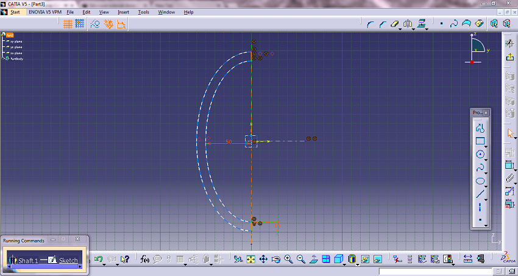Click the power input field in status bar
The image size is (518, 276).
coord(436,271)
